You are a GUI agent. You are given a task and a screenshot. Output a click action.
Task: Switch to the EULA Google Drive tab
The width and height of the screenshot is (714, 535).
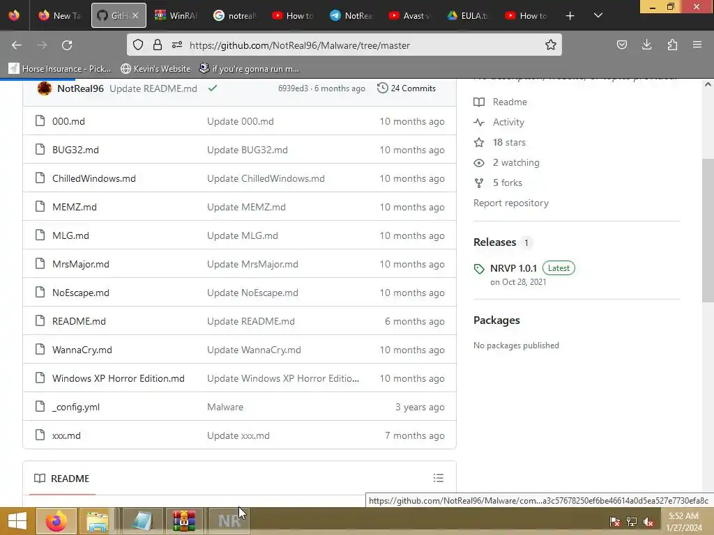click(468, 15)
